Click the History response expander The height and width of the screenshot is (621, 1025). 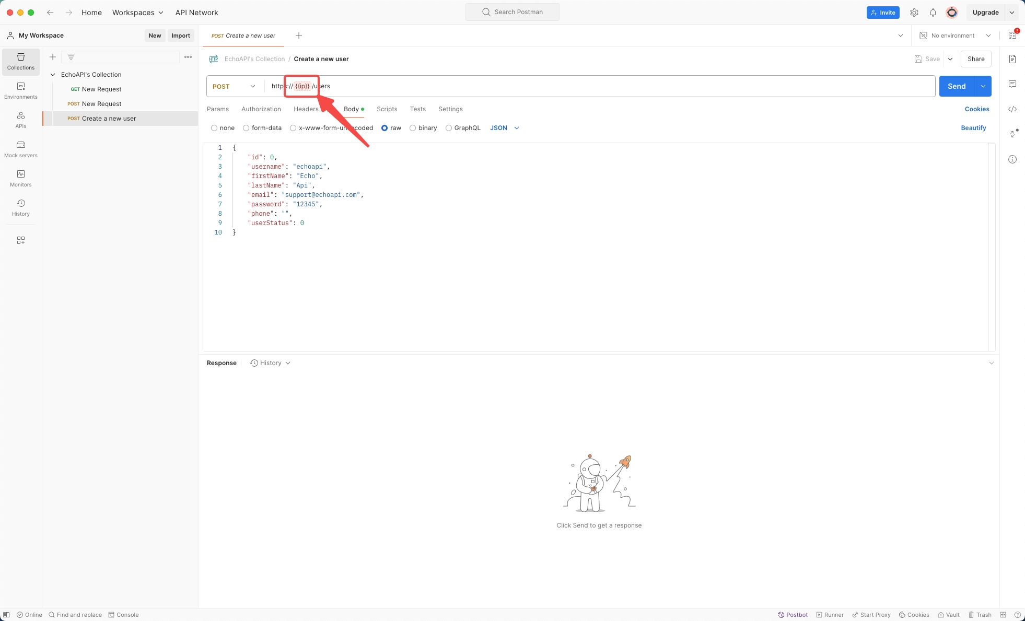point(288,362)
